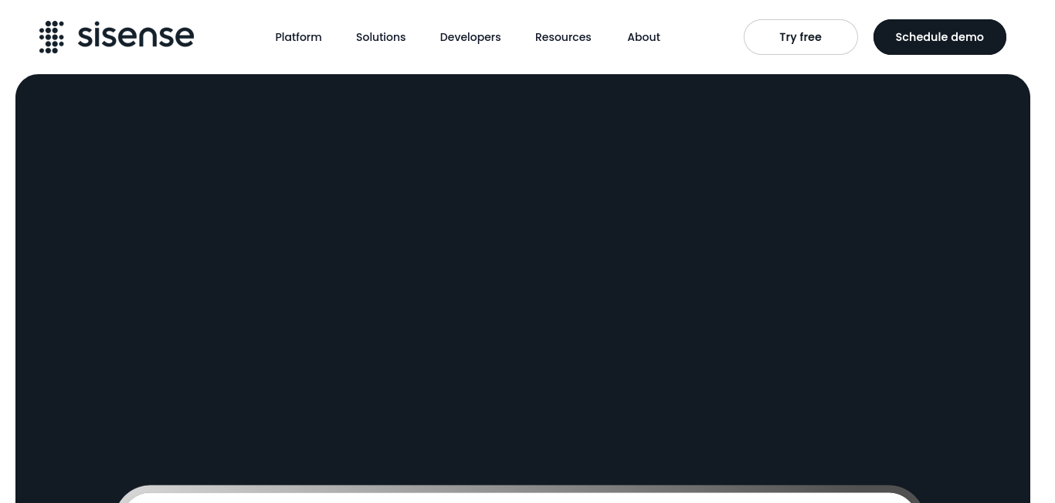Start a free trial with Try free
Viewport: 1055px width, 503px height.
click(800, 37)
